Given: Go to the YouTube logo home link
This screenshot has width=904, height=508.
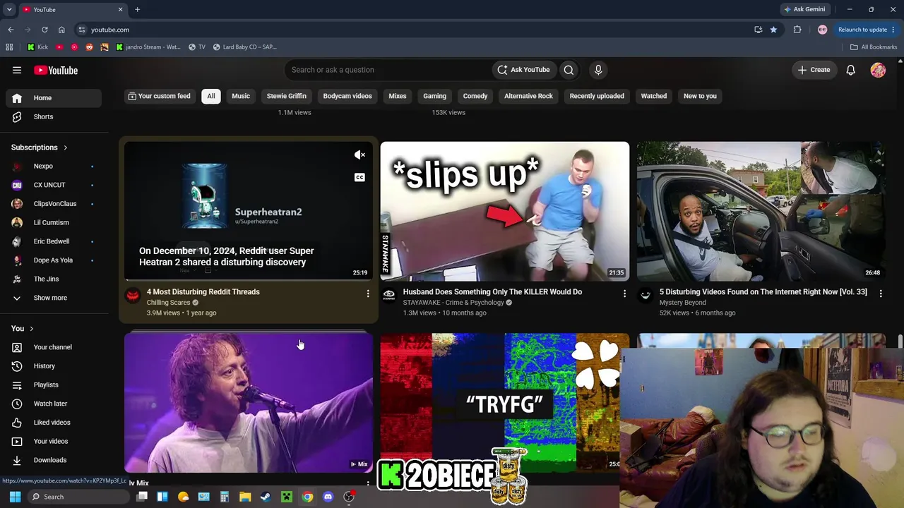Looking at the screenshot, I should (x=56, y=70).
